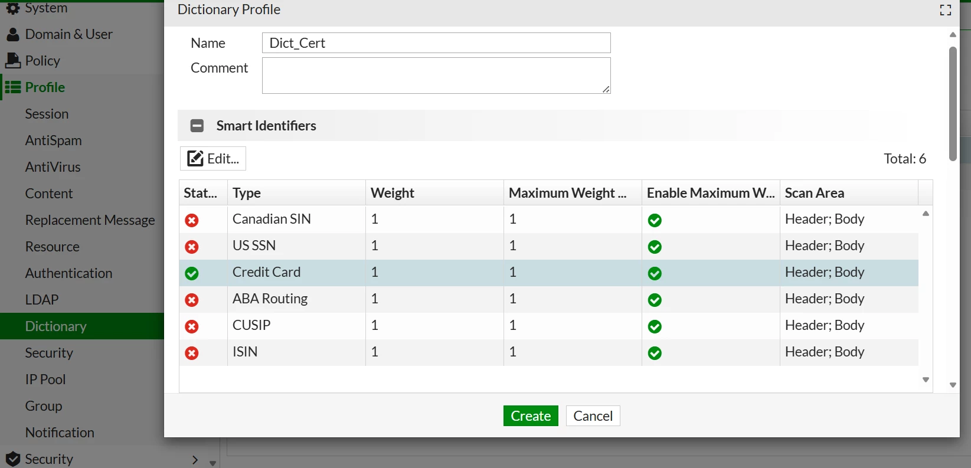Click the table scroll up arrow
Screen dimensions: 971x468
click(x=926, y=214)
